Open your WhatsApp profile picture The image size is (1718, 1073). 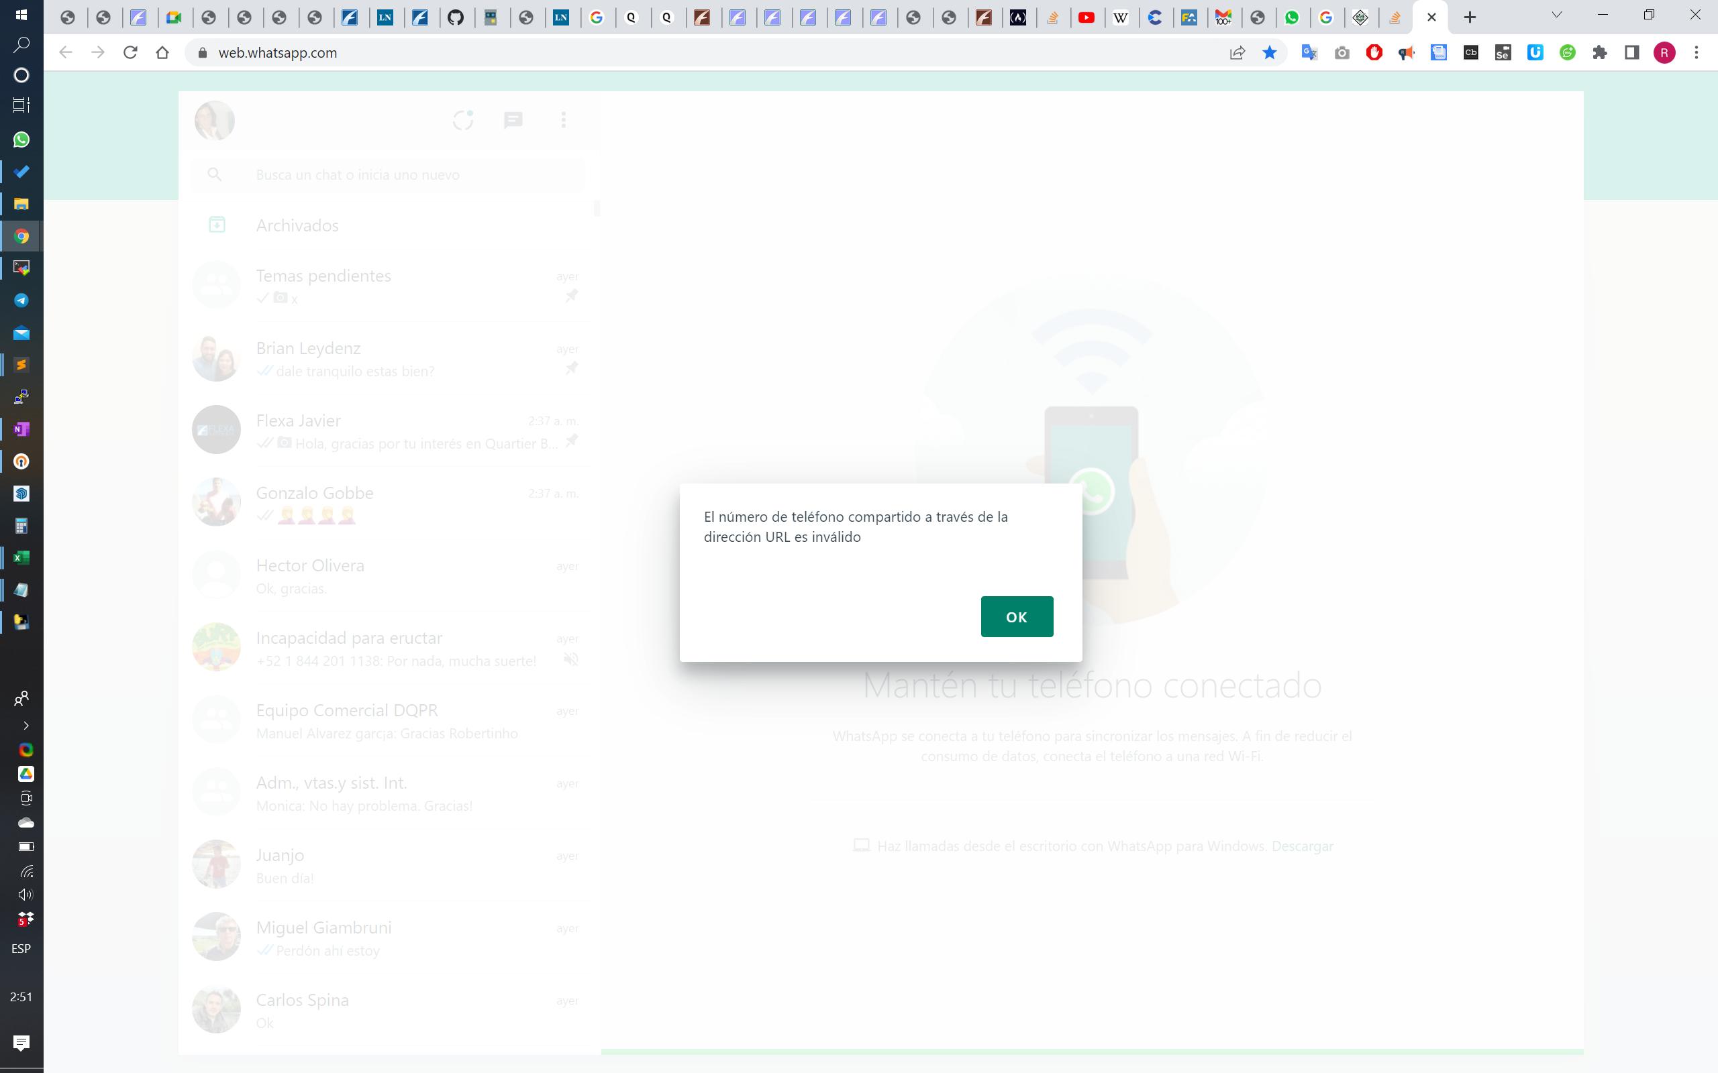(x=214, y=120)
